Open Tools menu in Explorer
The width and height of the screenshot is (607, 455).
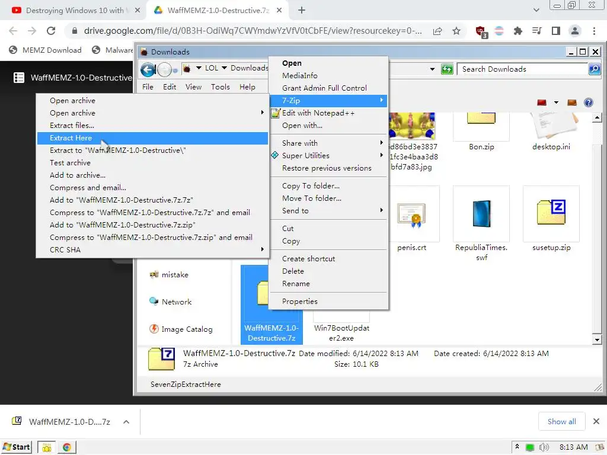coord(221,87)
